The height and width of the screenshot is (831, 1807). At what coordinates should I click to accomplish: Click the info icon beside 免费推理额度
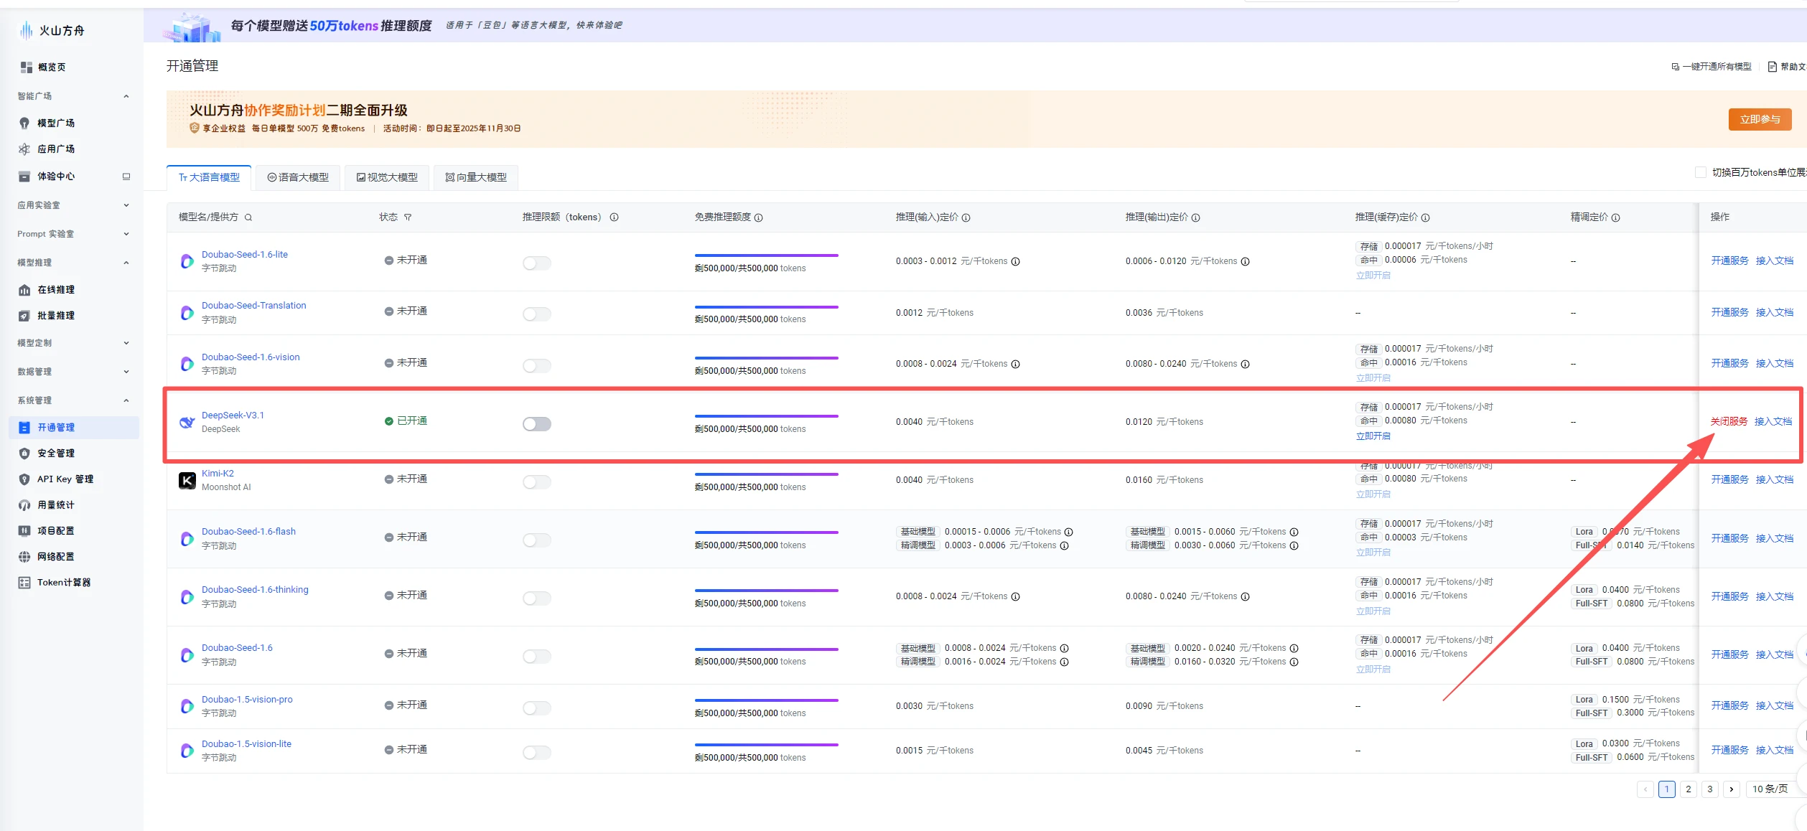759,217
